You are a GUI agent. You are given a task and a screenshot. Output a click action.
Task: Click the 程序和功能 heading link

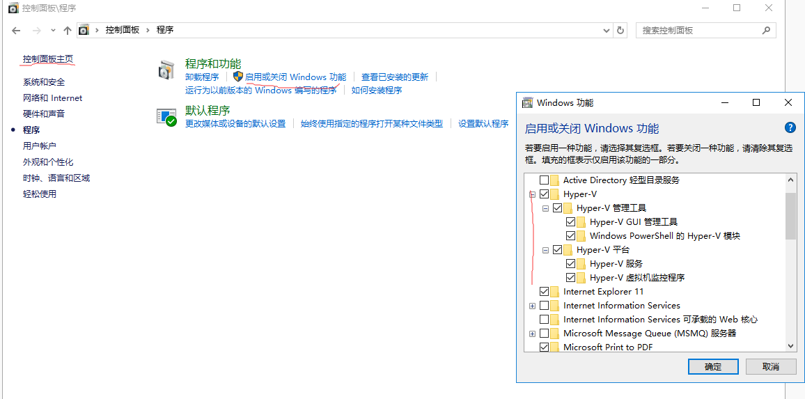click(212, 63)
